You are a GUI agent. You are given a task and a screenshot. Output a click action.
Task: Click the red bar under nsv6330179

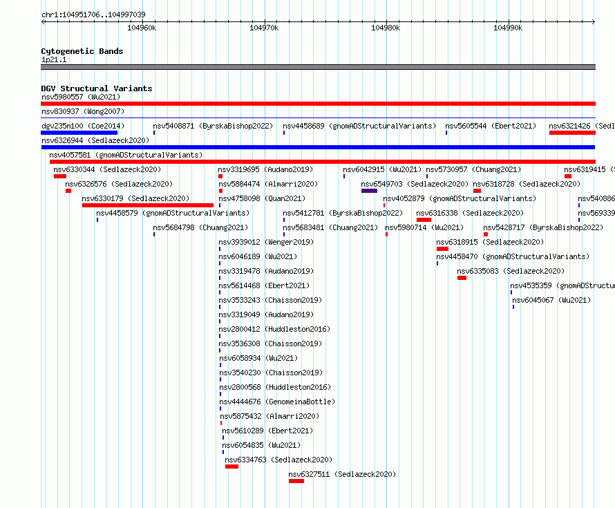point(148,205)
